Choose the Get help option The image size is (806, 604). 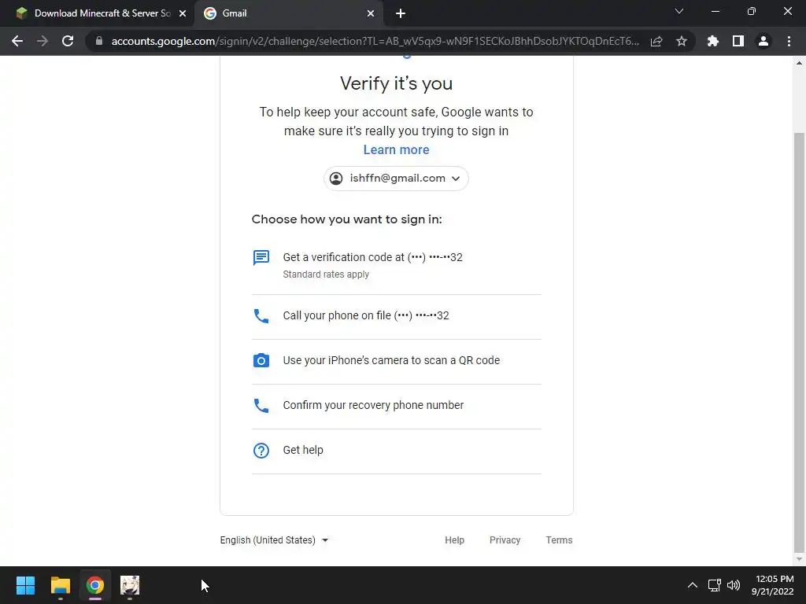tap(397, 451)
